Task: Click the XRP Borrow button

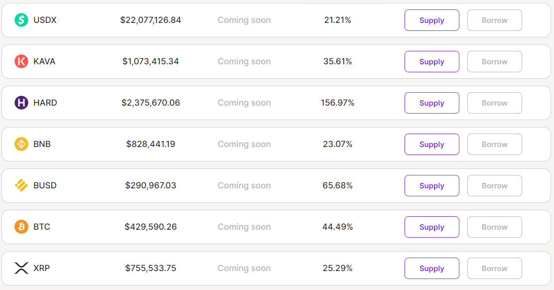Action: [x=495, y=268]
